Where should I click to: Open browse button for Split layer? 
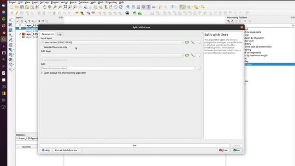click(x=198, y=55)
